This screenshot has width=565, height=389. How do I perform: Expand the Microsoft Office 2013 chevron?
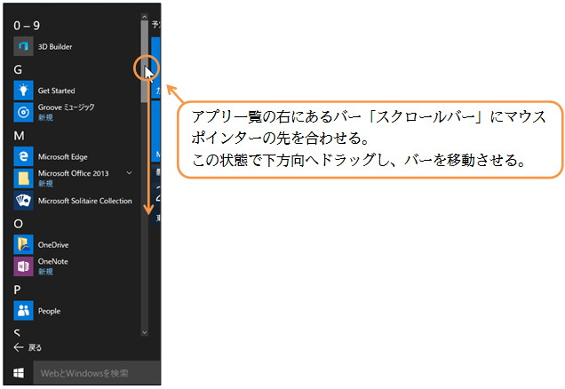pos(130,172)
